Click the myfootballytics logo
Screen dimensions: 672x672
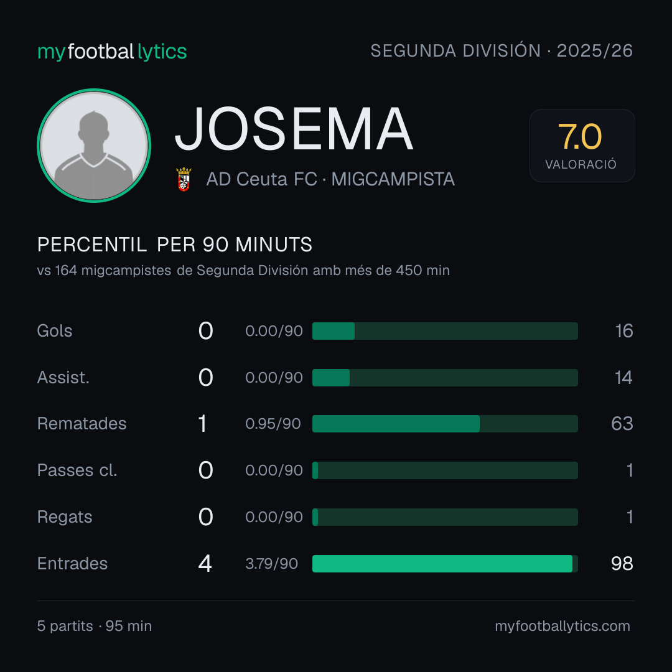pos(112,52)
